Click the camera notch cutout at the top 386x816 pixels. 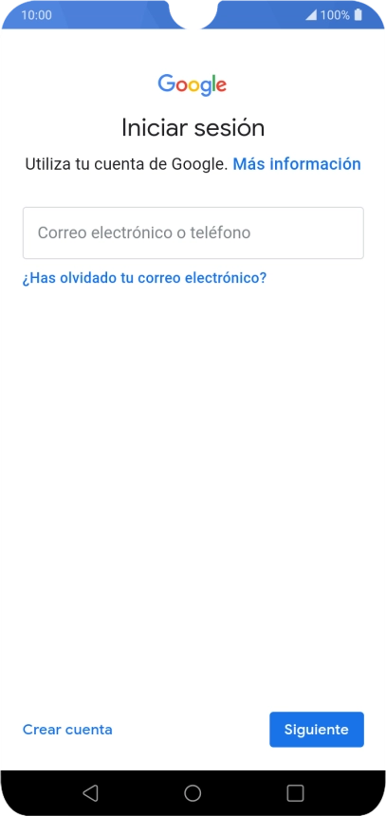[x=193, y=13]
